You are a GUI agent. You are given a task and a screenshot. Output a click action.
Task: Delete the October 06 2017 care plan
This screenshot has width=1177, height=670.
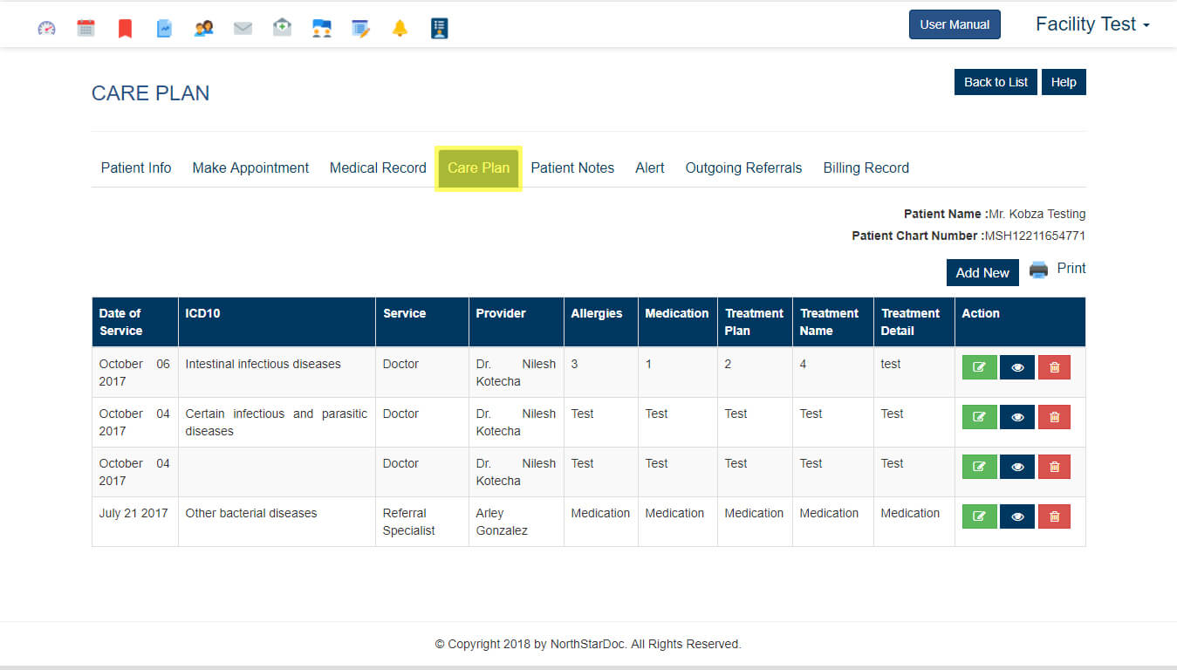pos(1054,367)
